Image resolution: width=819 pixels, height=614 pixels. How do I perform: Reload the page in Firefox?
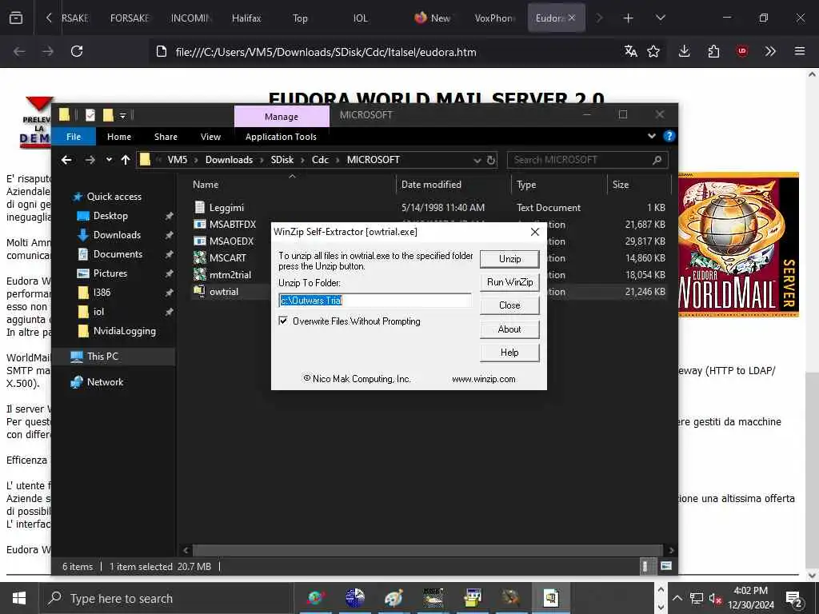coord(77,51)
